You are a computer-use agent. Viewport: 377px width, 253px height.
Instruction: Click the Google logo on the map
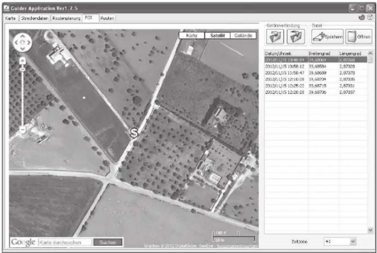point(23,242)
